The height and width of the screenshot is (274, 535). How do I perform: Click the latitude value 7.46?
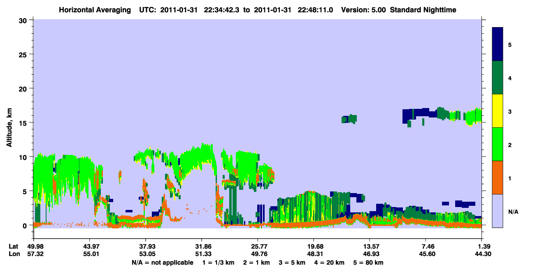tap(428, 246)
